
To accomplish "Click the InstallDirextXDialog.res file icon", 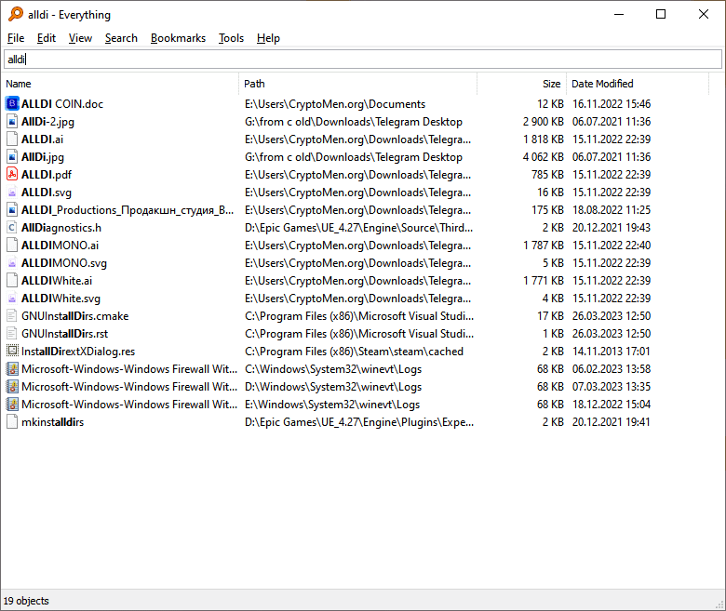I will click(x=12, y=351).
